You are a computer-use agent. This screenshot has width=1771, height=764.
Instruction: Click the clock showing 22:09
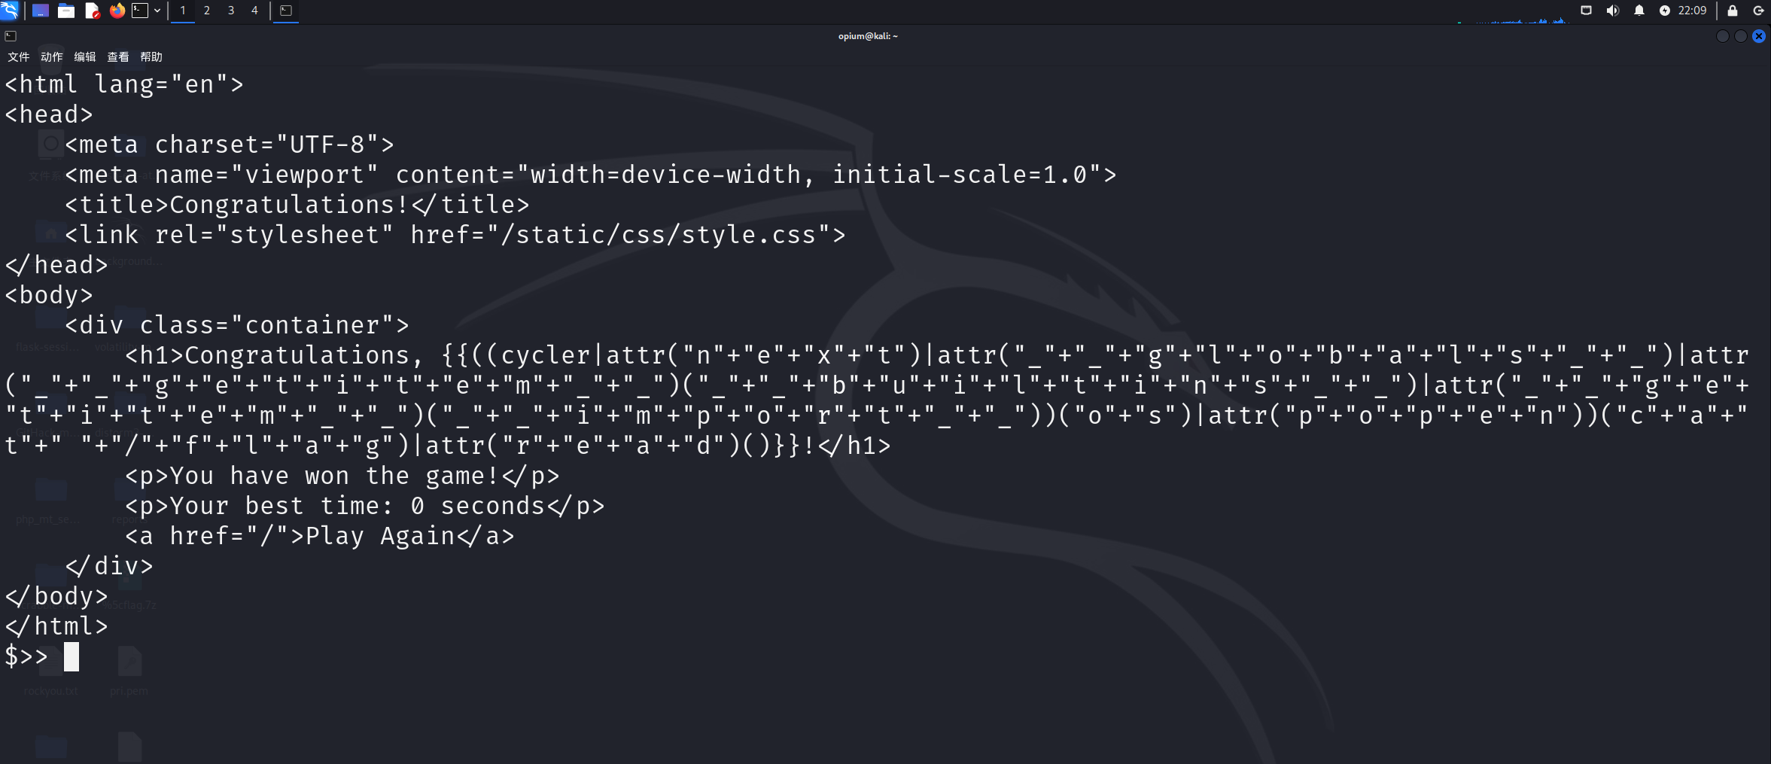pos(1692,11)
